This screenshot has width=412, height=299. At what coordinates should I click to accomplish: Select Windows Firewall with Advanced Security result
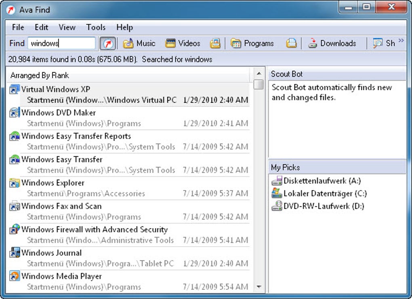pyautogui.click(x=129, y=235)
